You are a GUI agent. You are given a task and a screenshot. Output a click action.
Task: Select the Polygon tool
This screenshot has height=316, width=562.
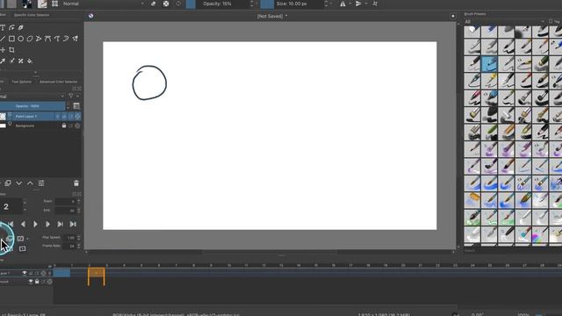[x=30, y=39]
